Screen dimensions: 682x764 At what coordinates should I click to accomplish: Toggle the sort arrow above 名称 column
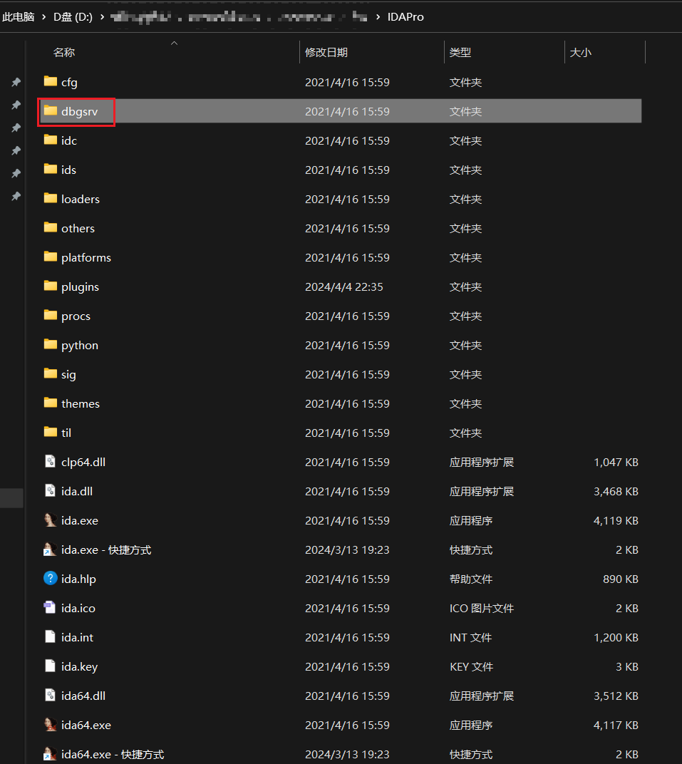click(174, 43)
